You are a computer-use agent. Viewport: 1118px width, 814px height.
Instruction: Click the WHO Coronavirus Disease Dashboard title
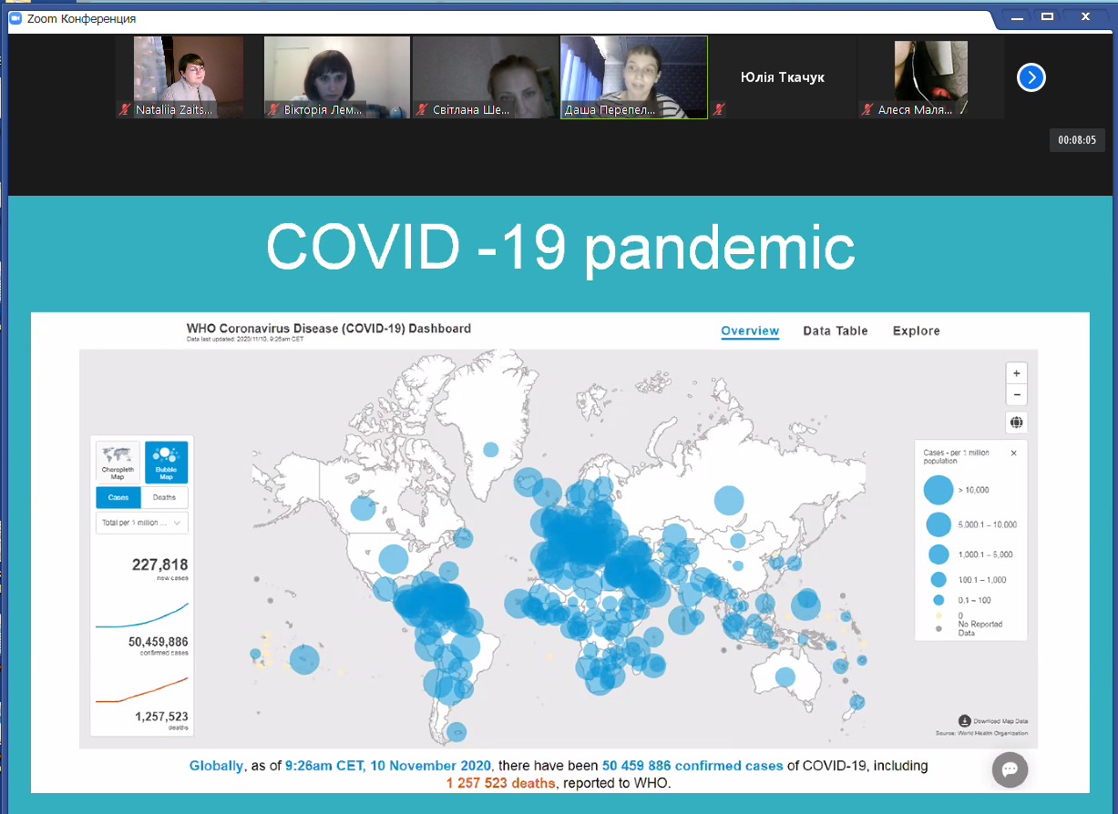click(x=329, y=328)
